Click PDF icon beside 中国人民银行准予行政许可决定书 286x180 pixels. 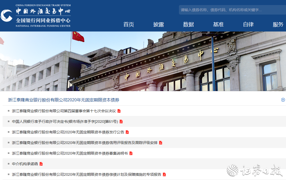click(121, 121)
